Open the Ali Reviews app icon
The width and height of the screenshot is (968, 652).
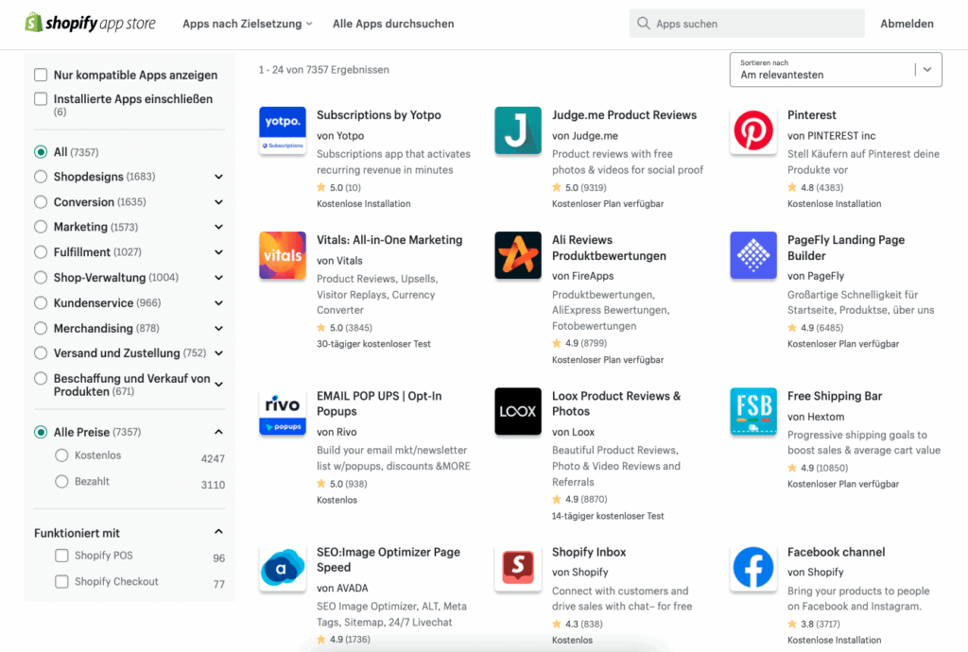click(517, 255)
